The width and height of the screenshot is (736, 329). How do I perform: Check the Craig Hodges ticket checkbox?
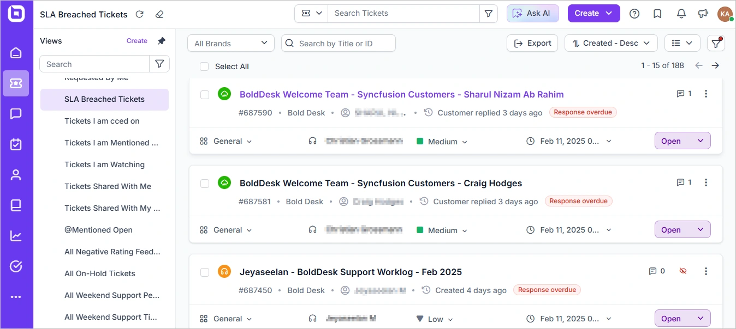205,184
